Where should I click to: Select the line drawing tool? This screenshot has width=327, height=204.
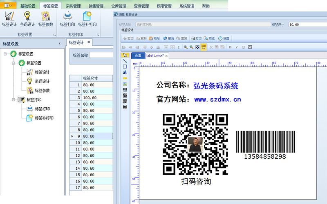click(x=125, y=61)
